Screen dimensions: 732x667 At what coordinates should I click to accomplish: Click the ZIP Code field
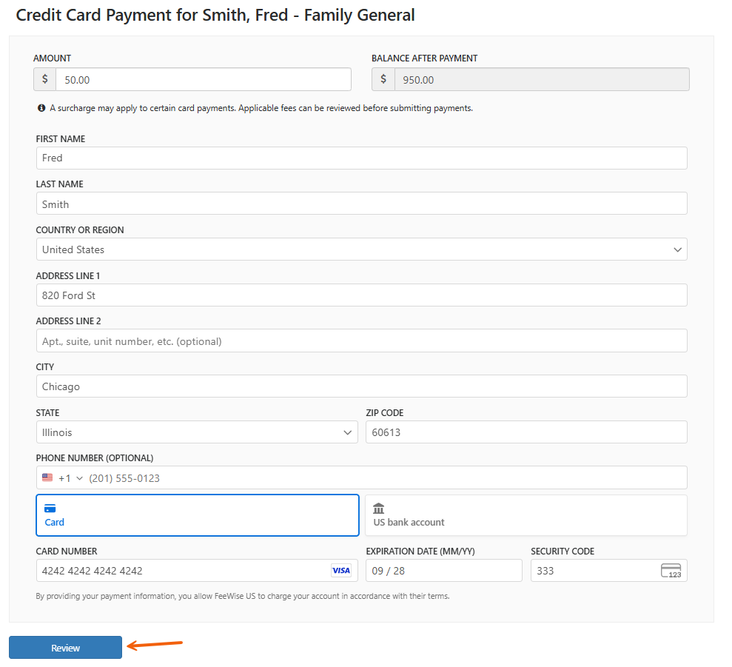pos(526,432)
